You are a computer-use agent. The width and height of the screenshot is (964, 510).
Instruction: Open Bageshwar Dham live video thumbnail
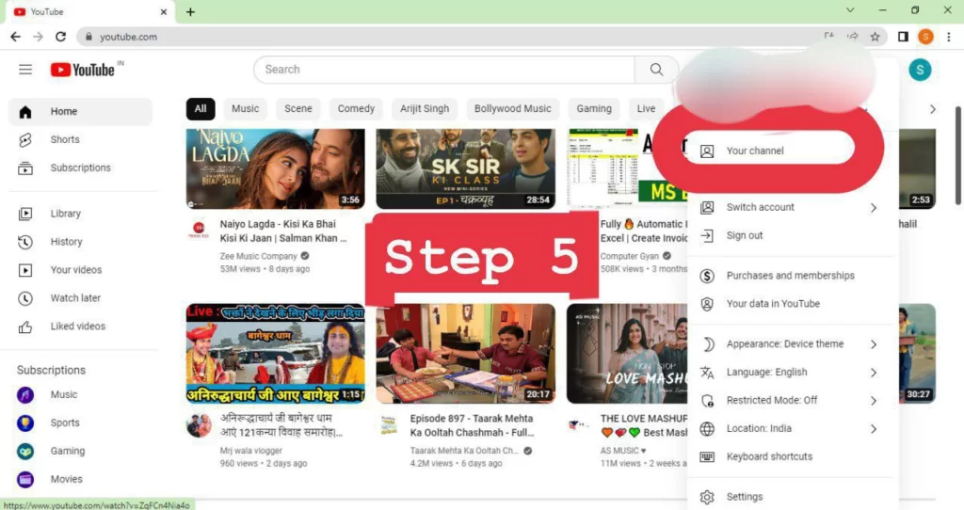tap(276, 353)
